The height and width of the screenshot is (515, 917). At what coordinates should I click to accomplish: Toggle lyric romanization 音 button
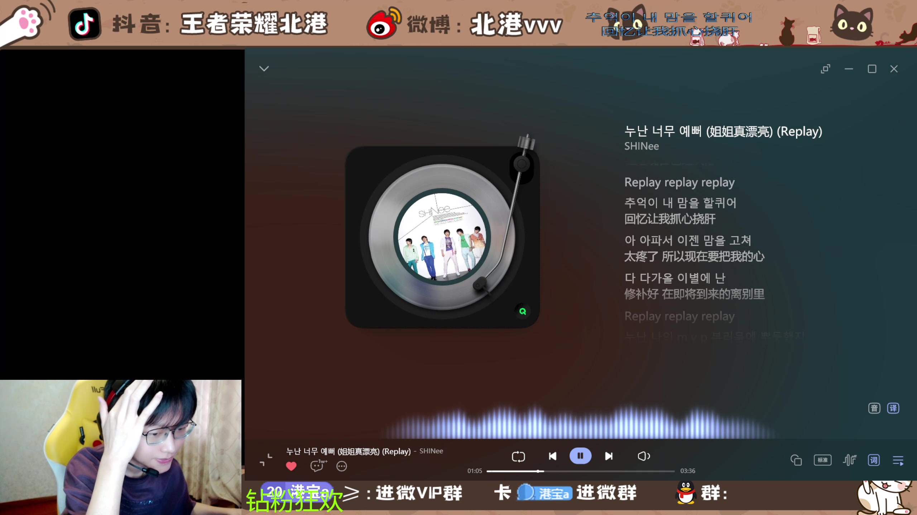874,408
